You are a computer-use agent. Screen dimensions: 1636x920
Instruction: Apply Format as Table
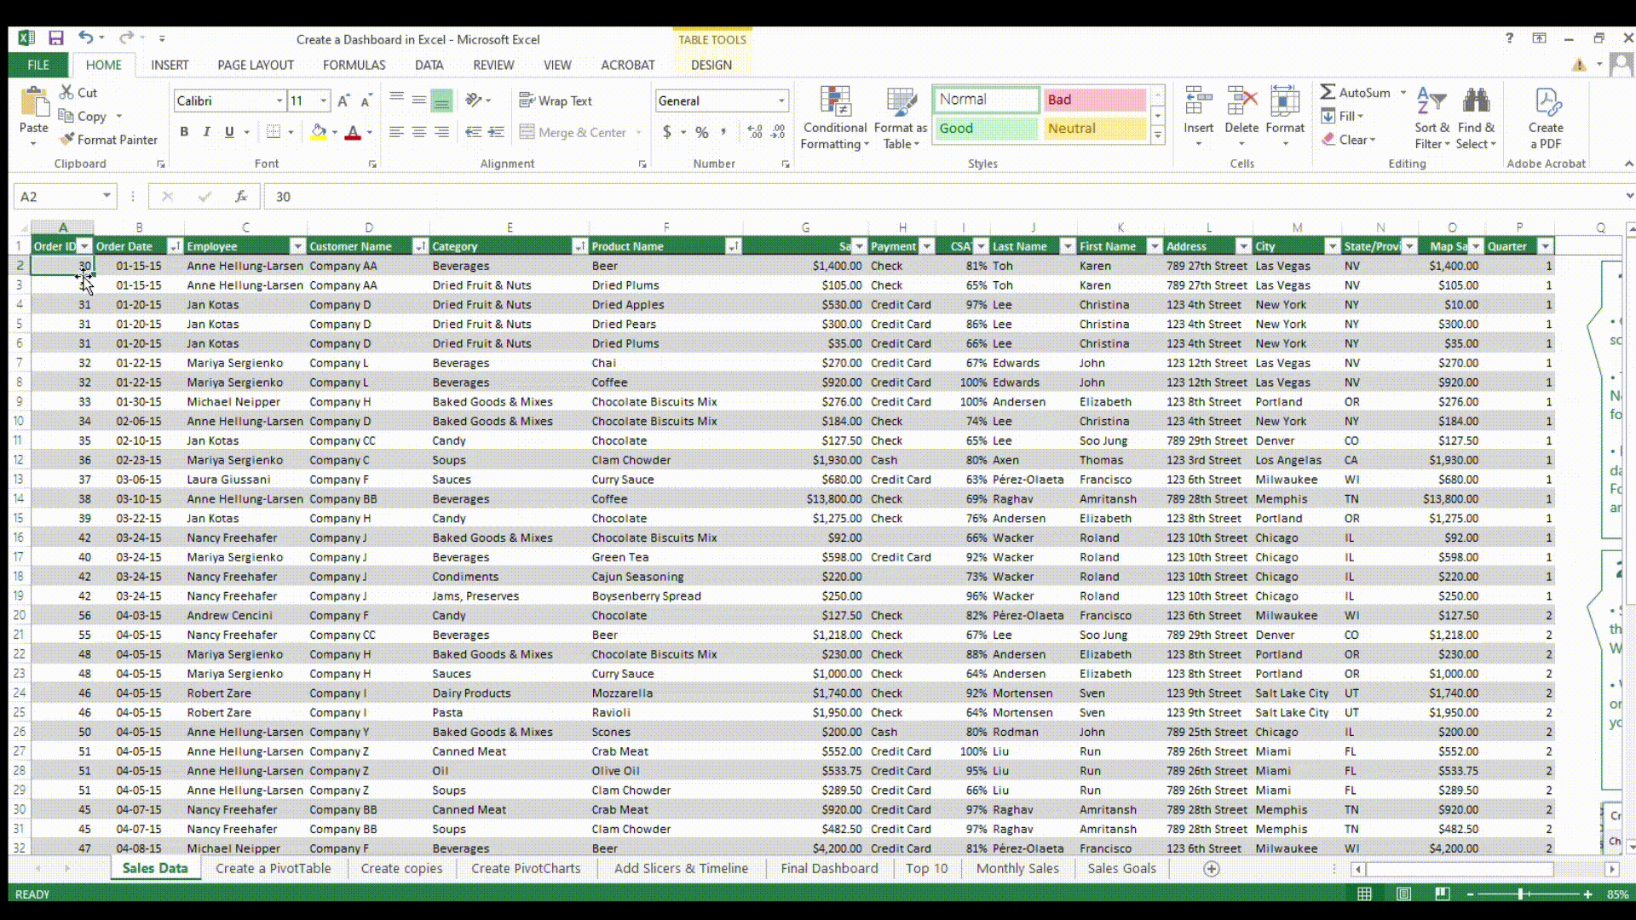point(900,119)
